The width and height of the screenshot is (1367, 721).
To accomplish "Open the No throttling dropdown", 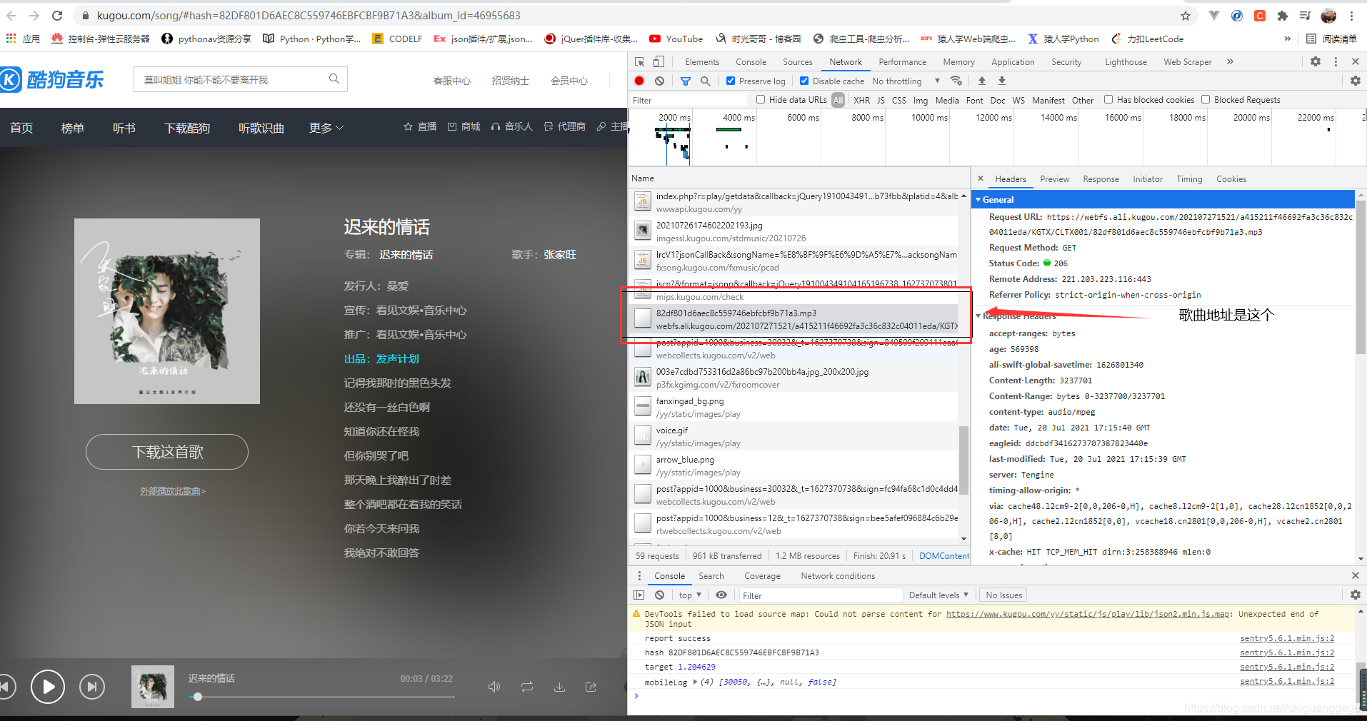I will (906, 81).
